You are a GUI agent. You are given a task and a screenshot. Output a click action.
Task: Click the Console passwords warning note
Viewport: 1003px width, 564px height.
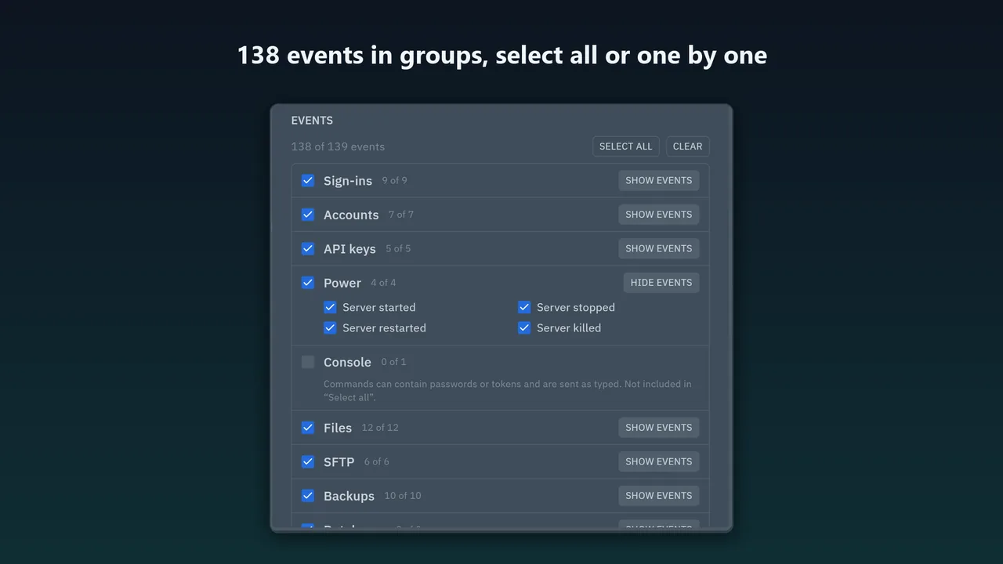tap(508, 391)
